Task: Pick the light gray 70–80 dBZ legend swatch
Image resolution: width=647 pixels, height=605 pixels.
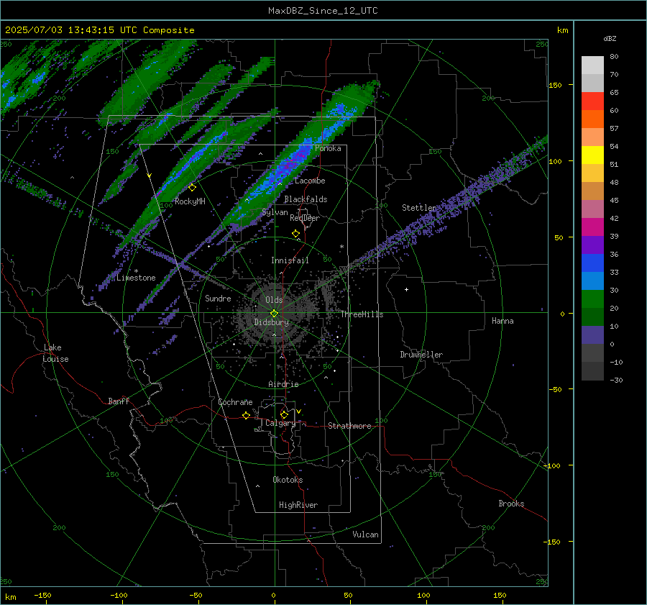Action: pos(592,65)
